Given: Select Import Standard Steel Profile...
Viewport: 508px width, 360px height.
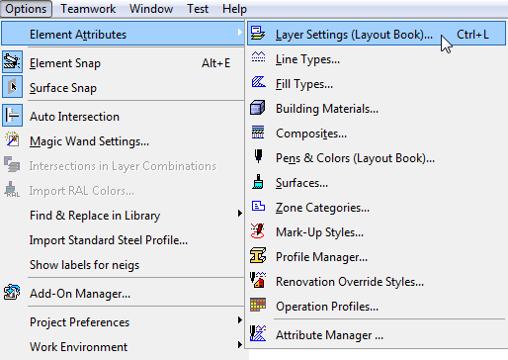Looking at the screenshot, I should click(x=109, y=240).
